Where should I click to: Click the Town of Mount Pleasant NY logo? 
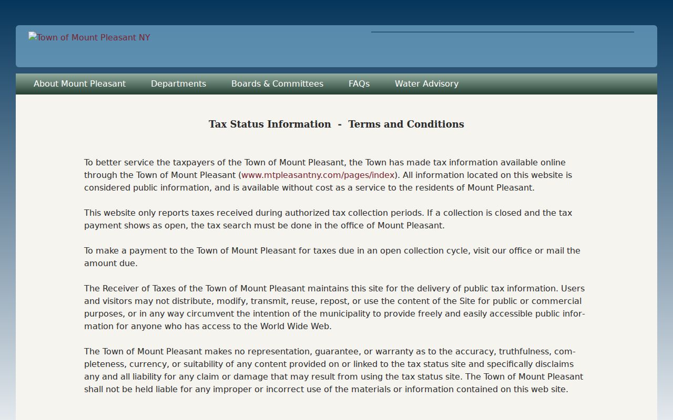89,37
